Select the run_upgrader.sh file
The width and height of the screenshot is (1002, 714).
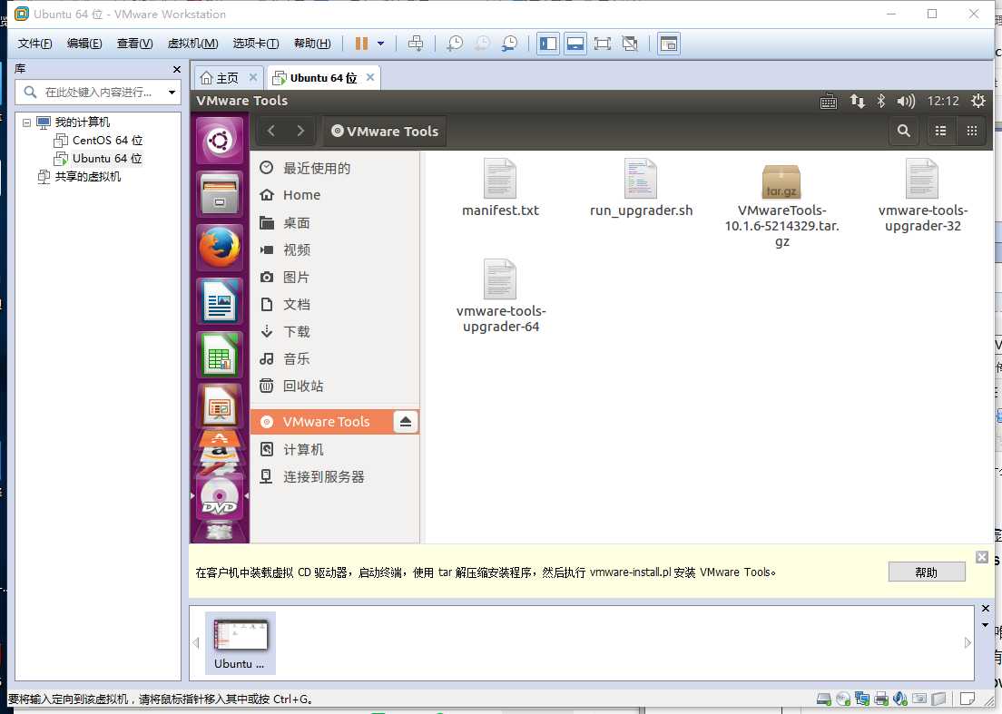tap(641, 188)
